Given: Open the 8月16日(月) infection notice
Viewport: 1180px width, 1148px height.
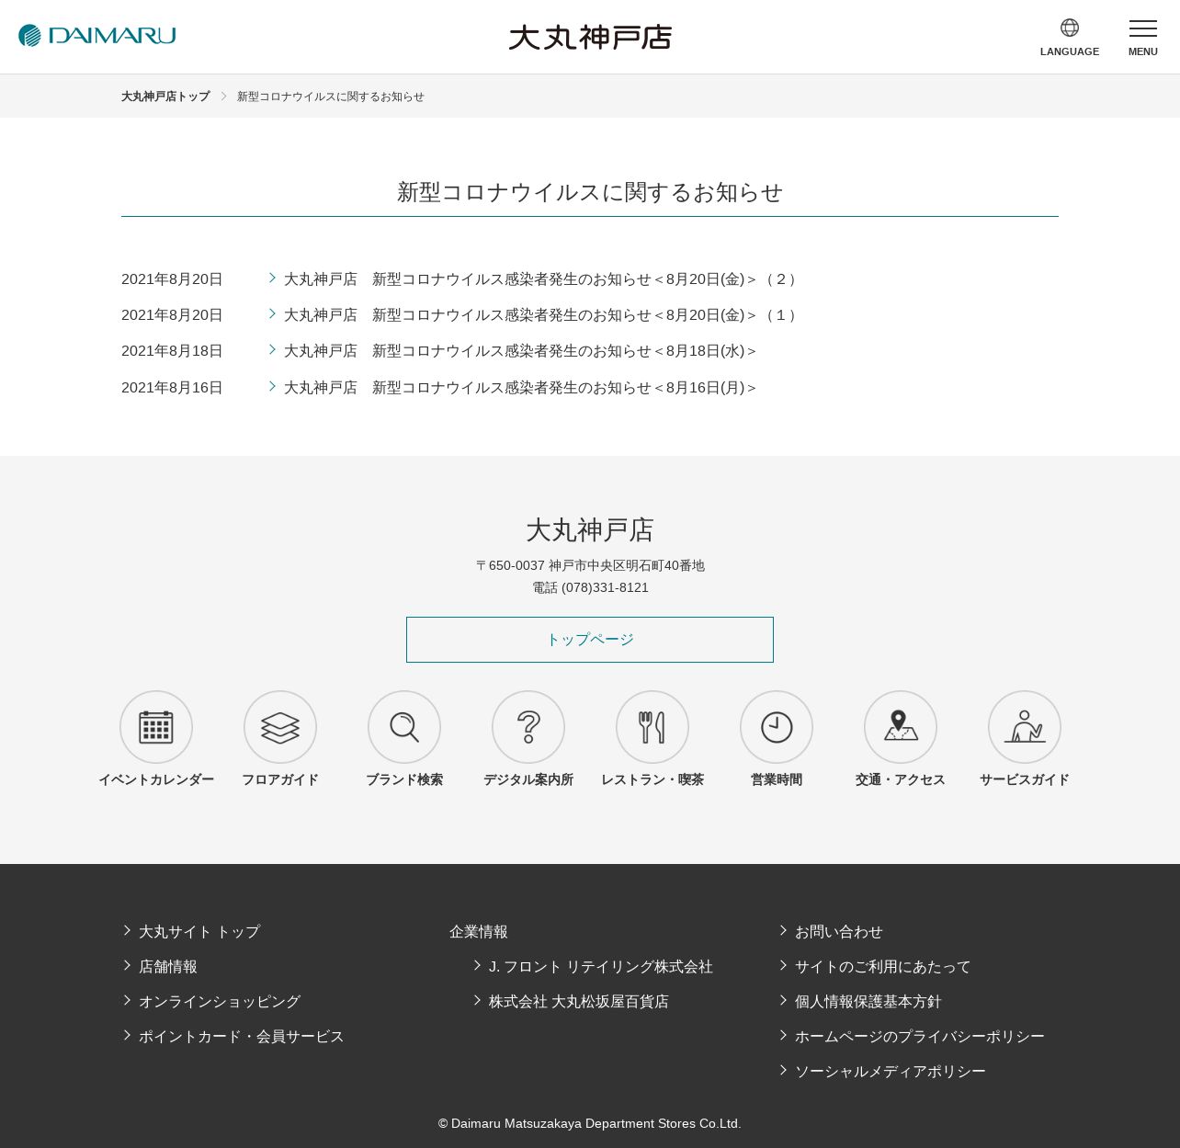Looking at the screenshot, I should (521, 388).
